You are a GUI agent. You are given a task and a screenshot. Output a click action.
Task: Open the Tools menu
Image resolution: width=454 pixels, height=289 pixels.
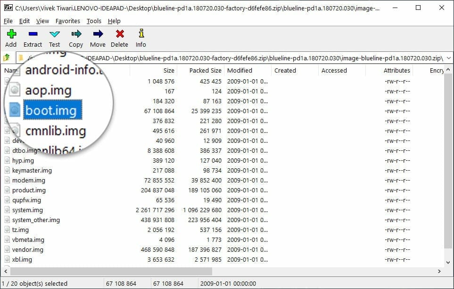click(94, 21)
